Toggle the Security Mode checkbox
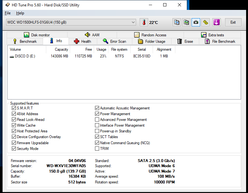Viewport: 248px width, 193px height. pos(14,149)
